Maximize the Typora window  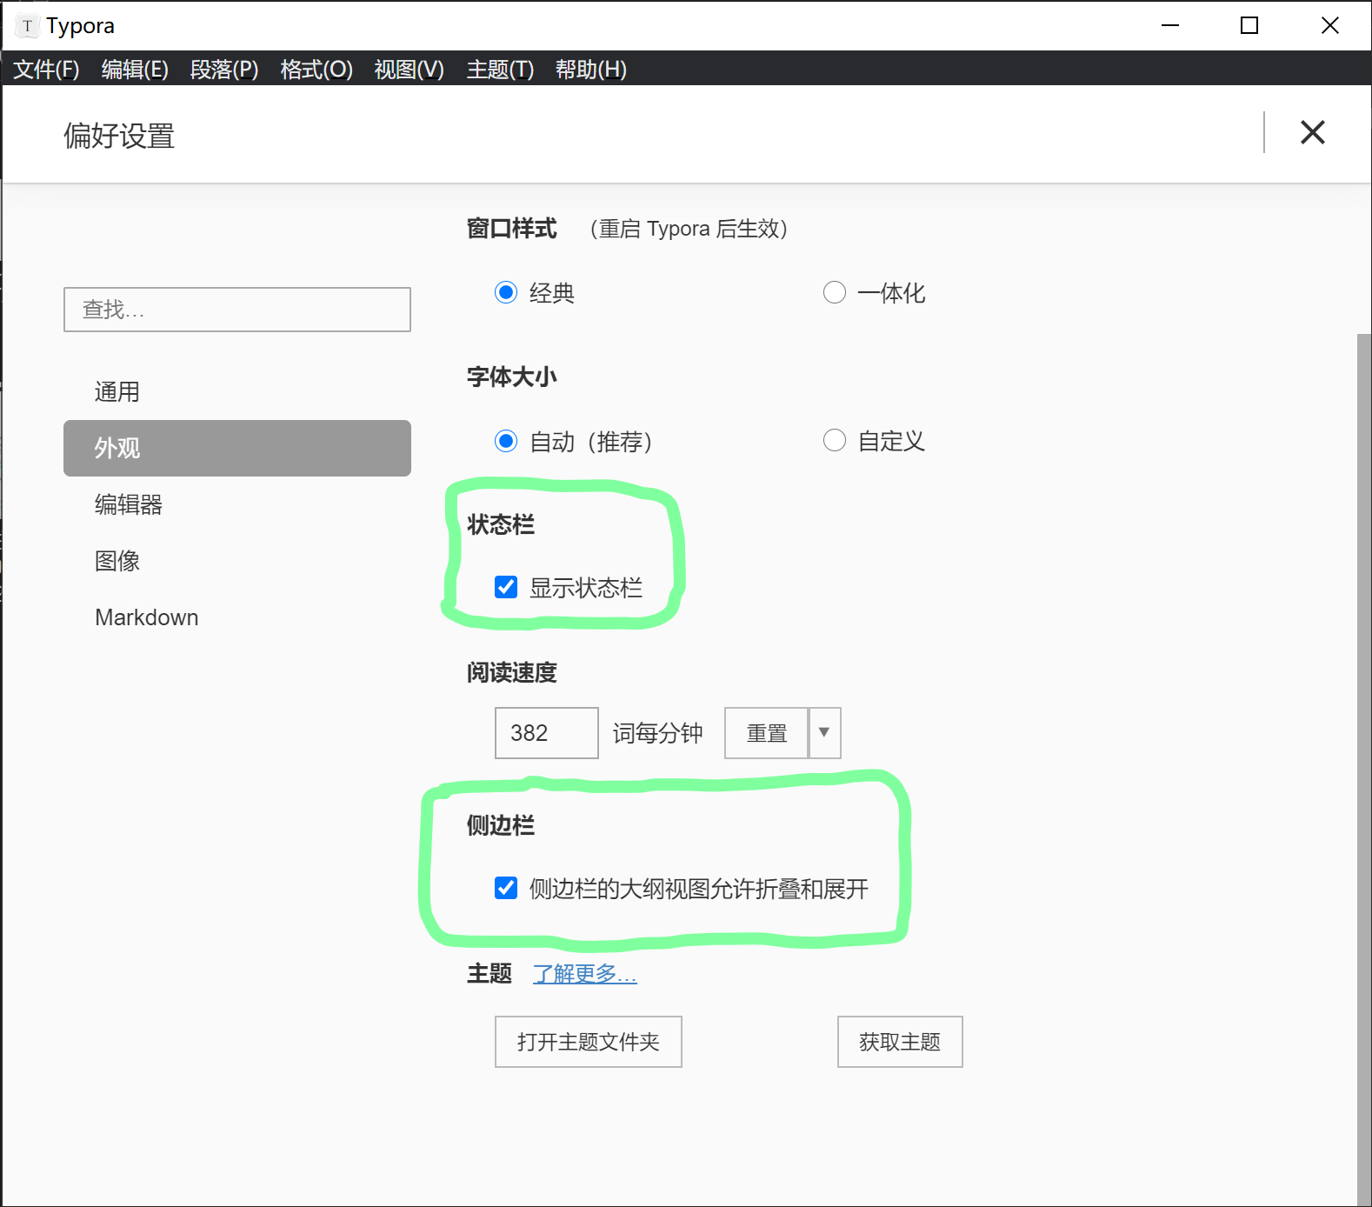click(1249, 25)
